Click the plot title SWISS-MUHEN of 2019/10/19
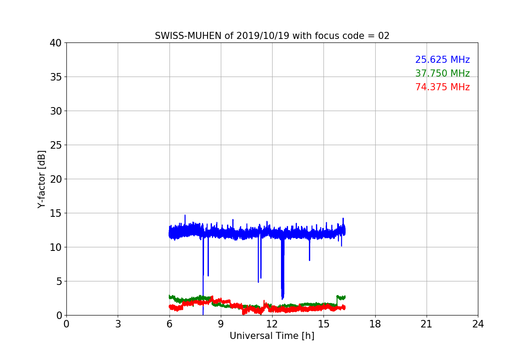 (272, 36)
